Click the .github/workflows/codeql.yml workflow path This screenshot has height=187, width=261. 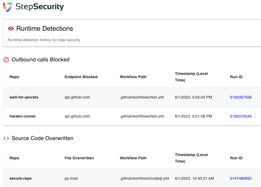(144, 179)
